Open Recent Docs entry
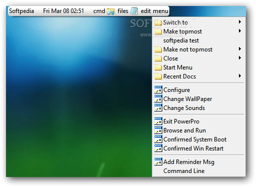The image size is (256, 187). [199, 76]
